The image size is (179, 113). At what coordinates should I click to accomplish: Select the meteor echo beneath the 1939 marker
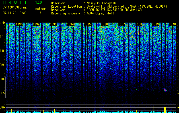click(x=153, y=90)
